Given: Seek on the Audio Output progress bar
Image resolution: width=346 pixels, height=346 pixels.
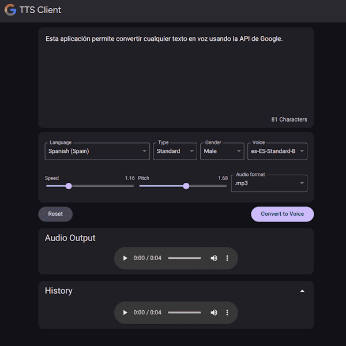Looking at the screenshot, I should point(185,258).
